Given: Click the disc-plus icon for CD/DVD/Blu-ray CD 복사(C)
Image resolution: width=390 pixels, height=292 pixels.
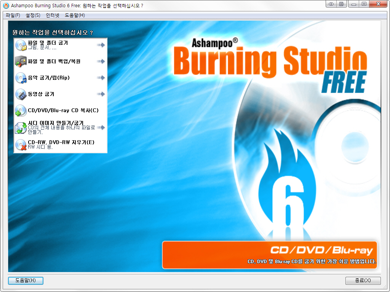Looking at the screenshot, I should (x=21, y=111).
